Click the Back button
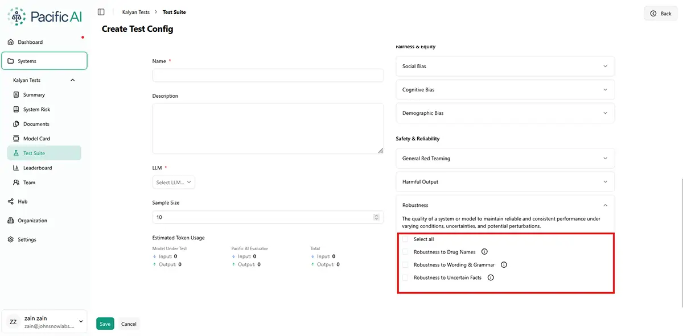The width and height of the screenshot is (683, 336). pyautogui.click(x=661, y=14)
